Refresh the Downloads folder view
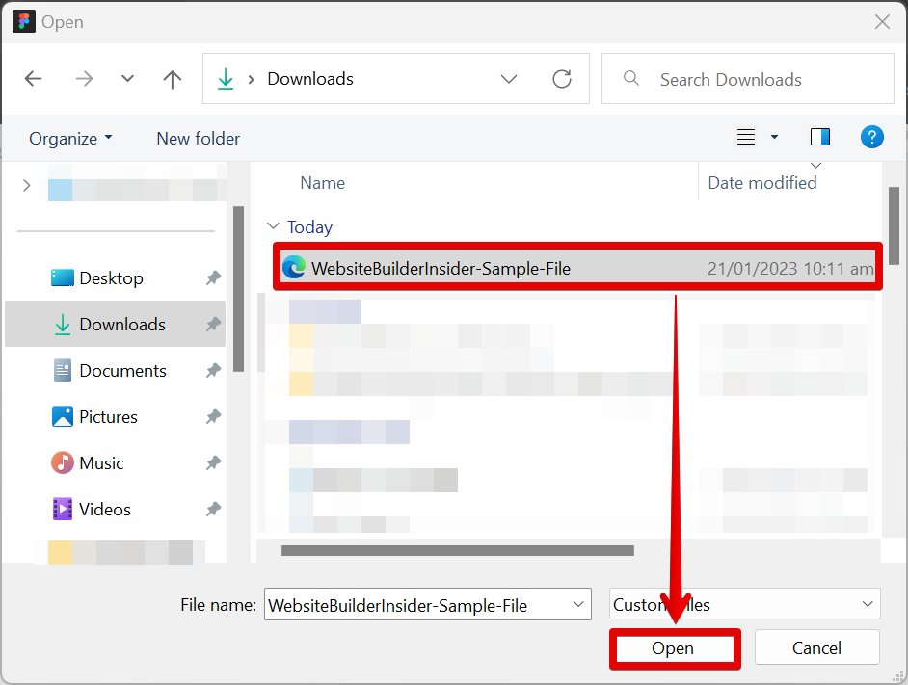This screenshot has width=908, height=685. (562, 79)
